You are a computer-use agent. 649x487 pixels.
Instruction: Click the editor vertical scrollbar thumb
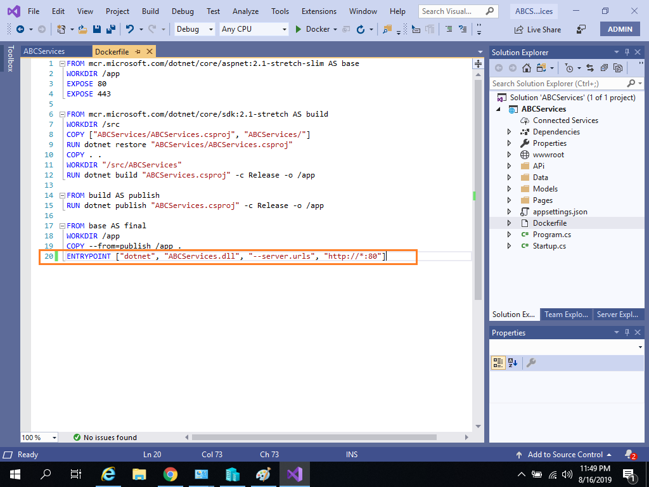[478, 190]
